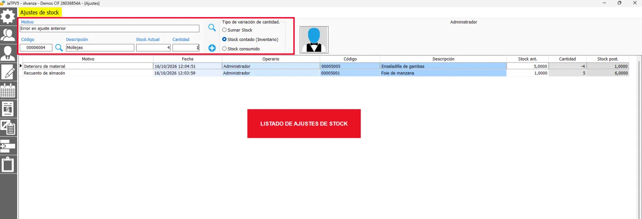Sort by the Stock ant. column header

pos(527,59)
